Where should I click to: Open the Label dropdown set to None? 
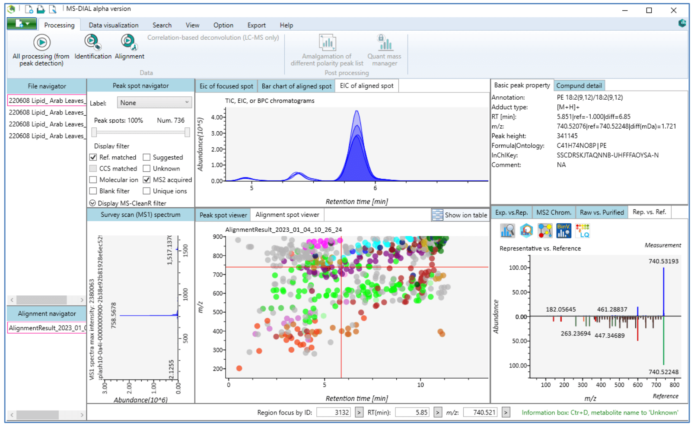(x=154, y=103)
